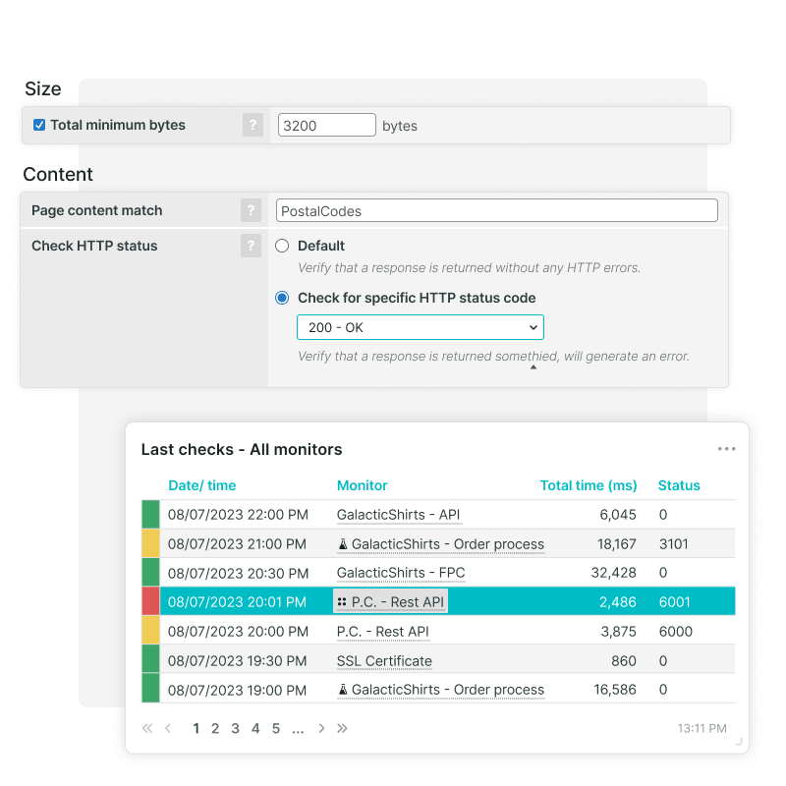Open the Last checks panel options menu

tap(726, 449)
